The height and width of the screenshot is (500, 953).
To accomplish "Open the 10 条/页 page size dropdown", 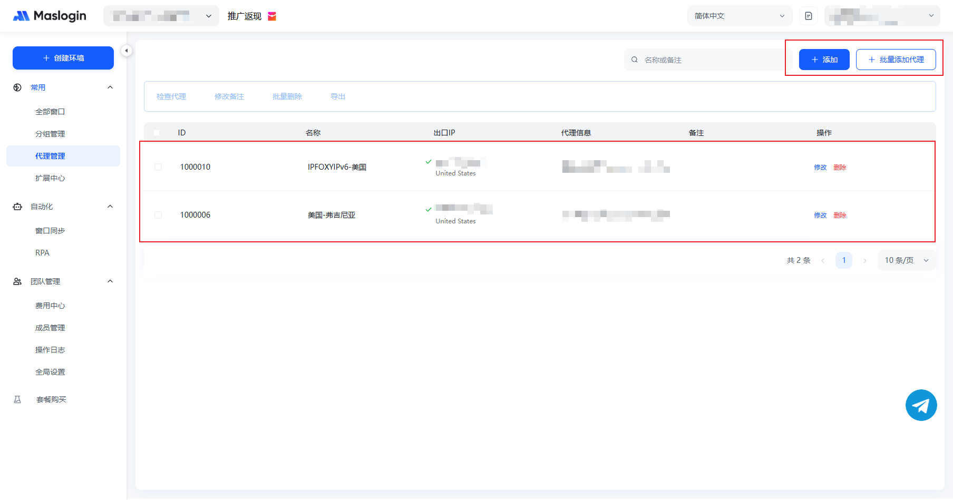I will click(x=906, y=260).
